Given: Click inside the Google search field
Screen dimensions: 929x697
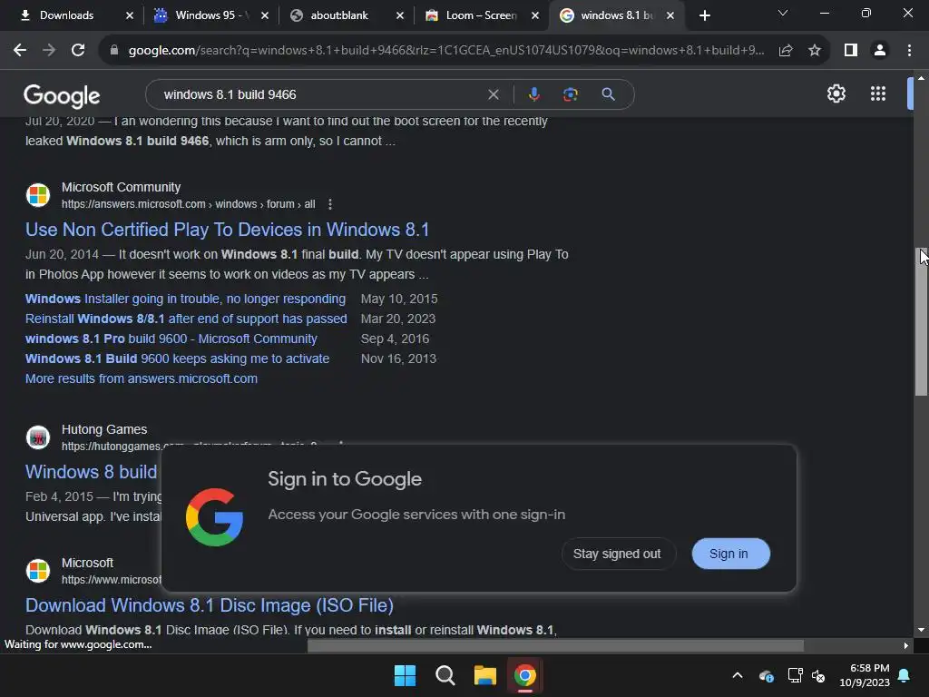Looking at the screenshot, I should click(x=320, y=94).
